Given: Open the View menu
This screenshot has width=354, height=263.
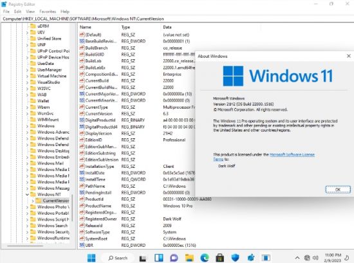Looking at the screenshot, I should click(30, 12).
